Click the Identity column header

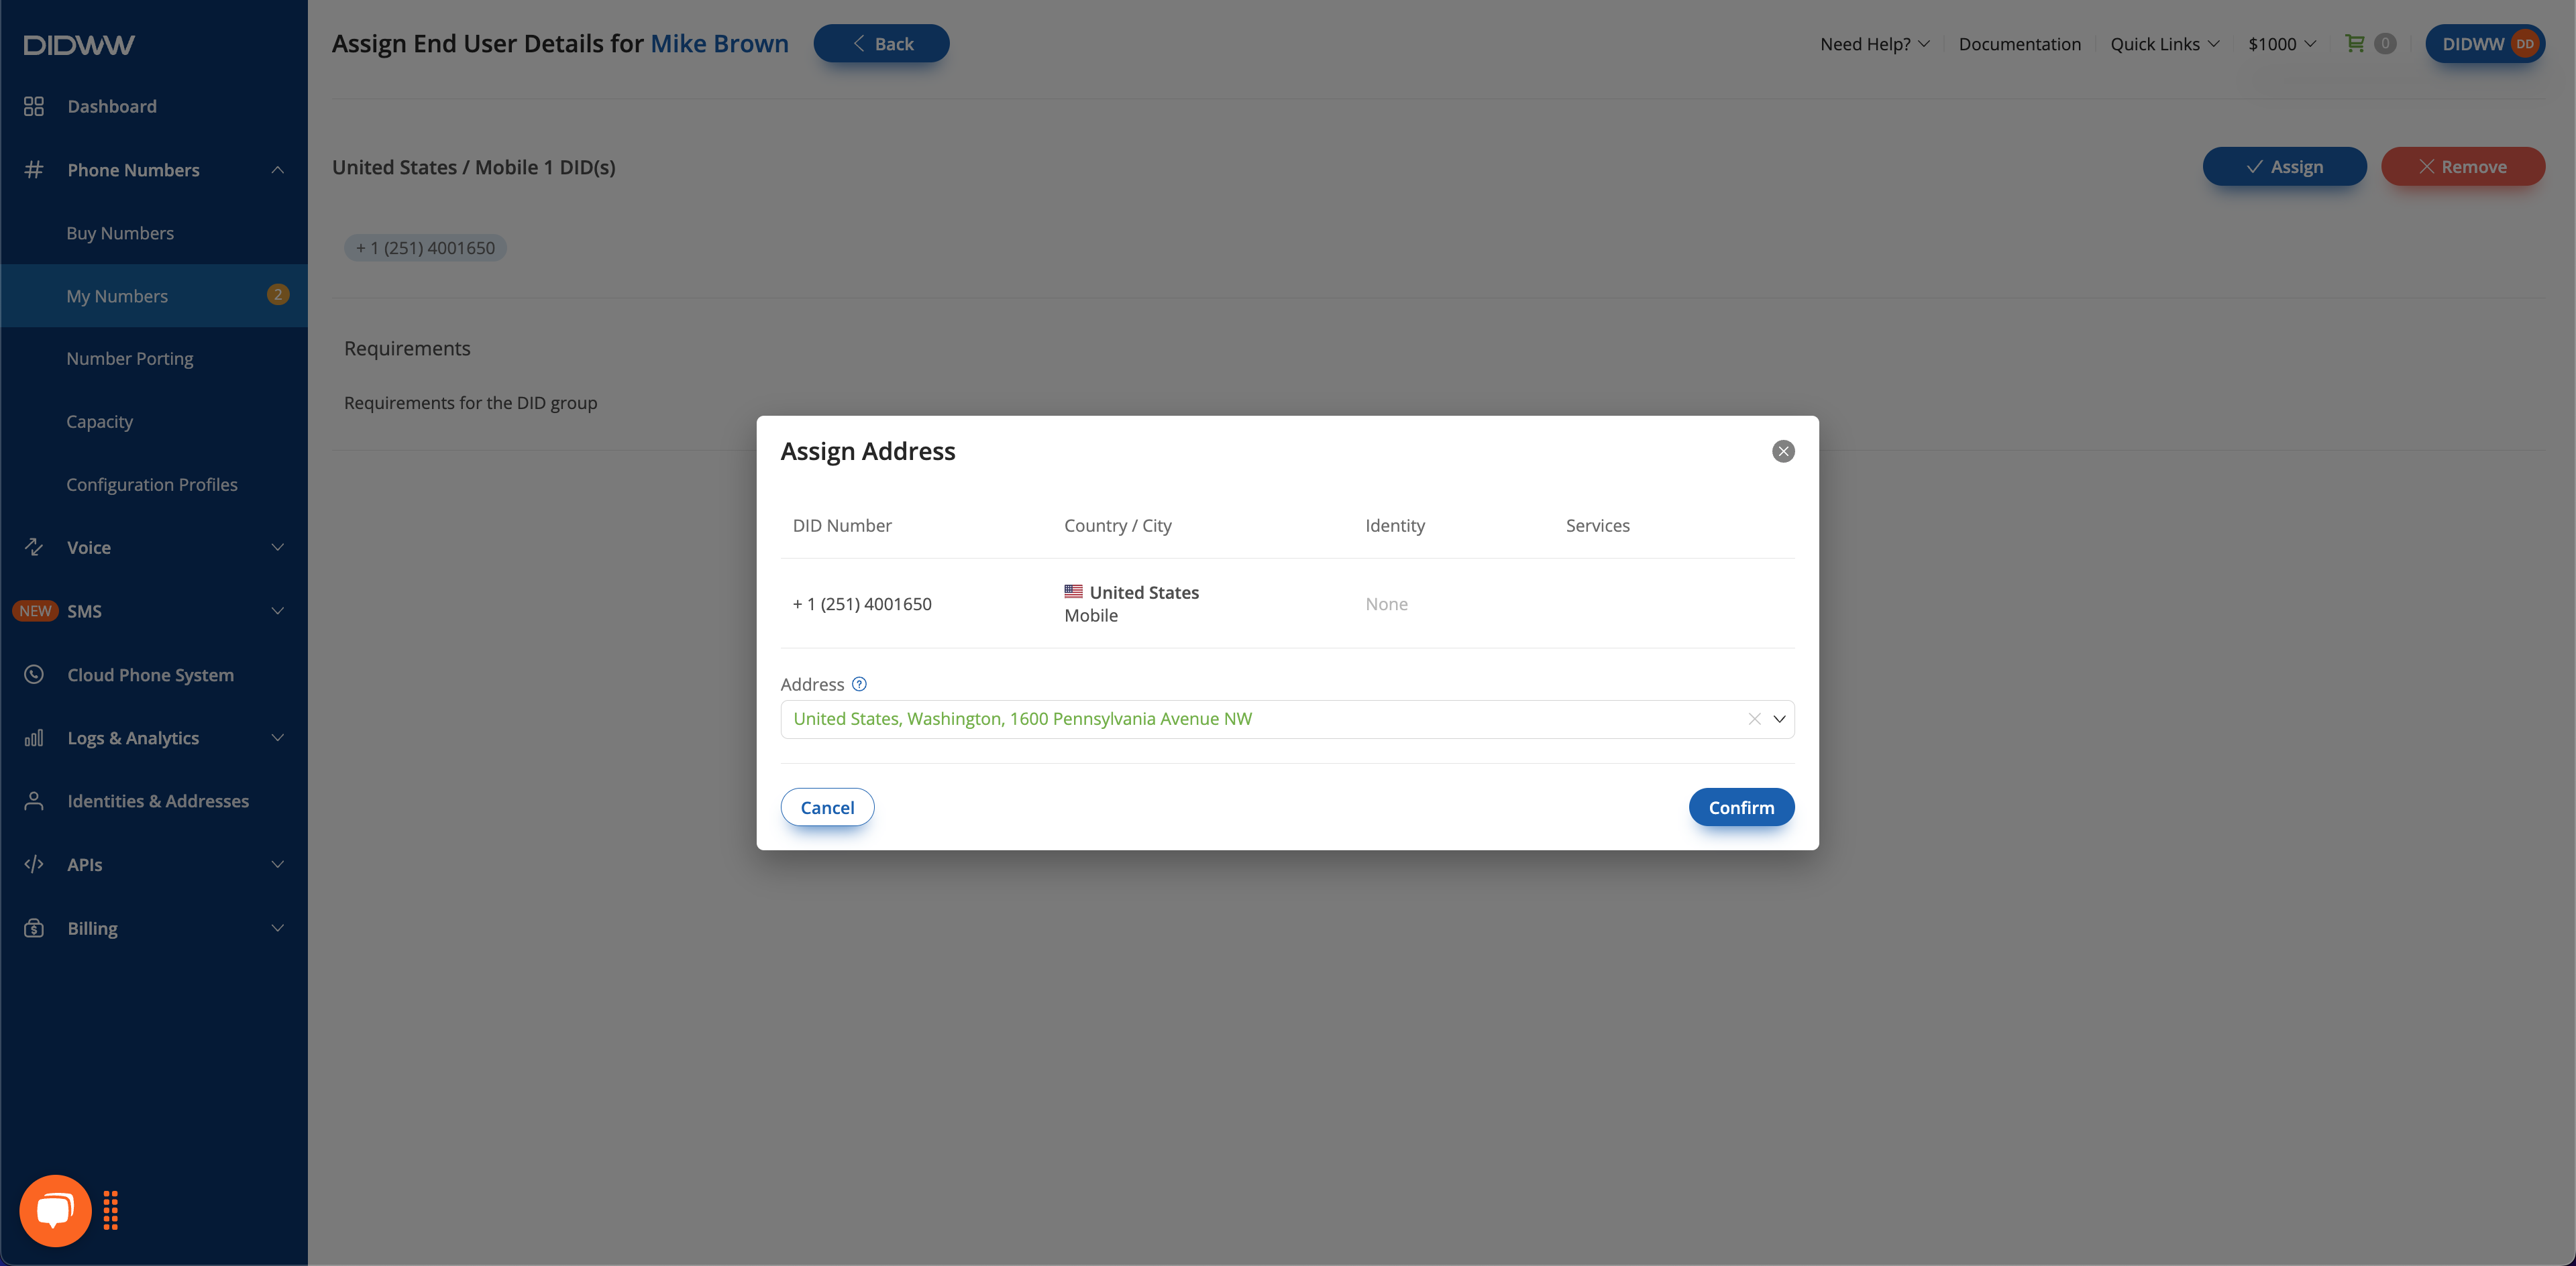[x=1395, y=526]
